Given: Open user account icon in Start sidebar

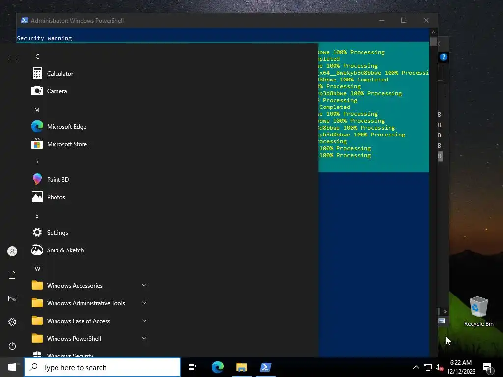Looking at the screenshot, I should click(12, 251).
